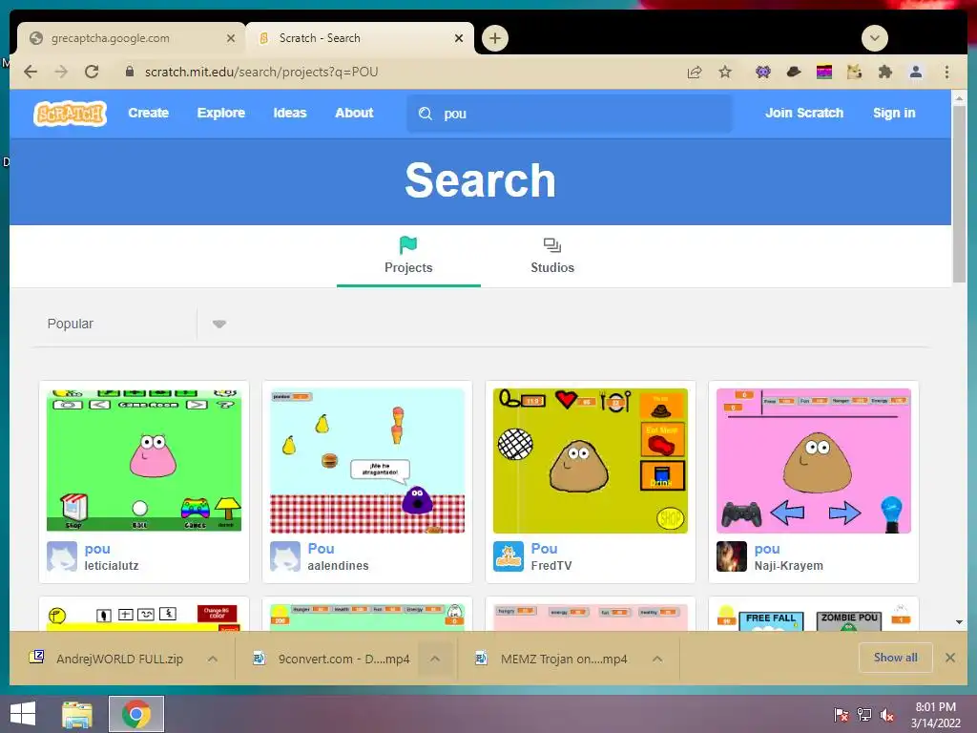Open File Explorer from the taskbar
Image resolution: width=977 pixels, height=733 pixels.
pos(77,714)
